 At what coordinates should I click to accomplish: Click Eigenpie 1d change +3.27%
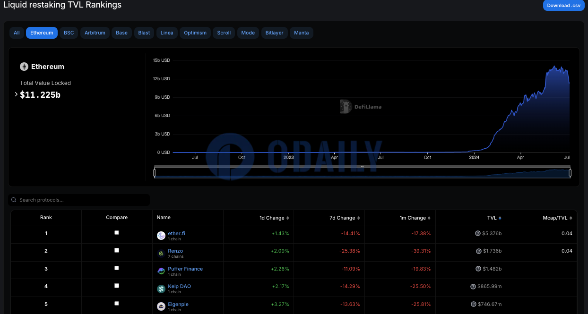[280, 304]
